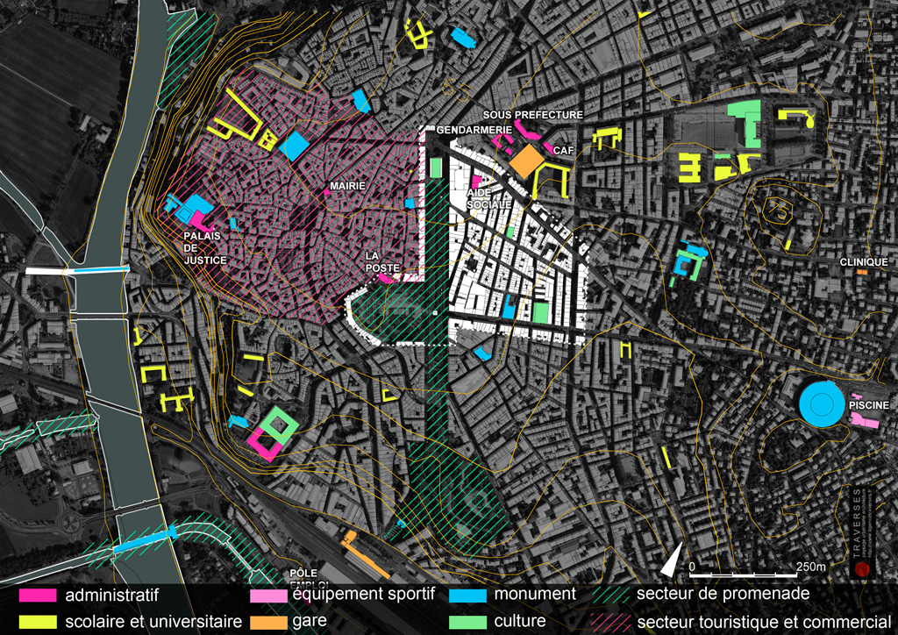Viewport: 898px width, 635px height.
Task: Click the "administratif" legend label
Action: (111, 596)
